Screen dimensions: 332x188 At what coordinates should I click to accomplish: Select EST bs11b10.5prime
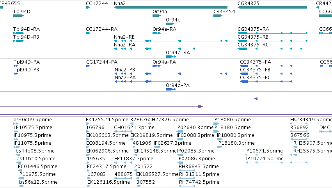coord(36,159)
